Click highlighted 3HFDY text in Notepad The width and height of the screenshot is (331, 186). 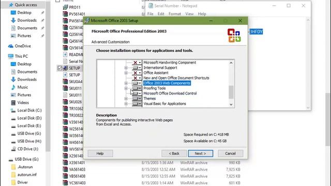tap(256, 32)
